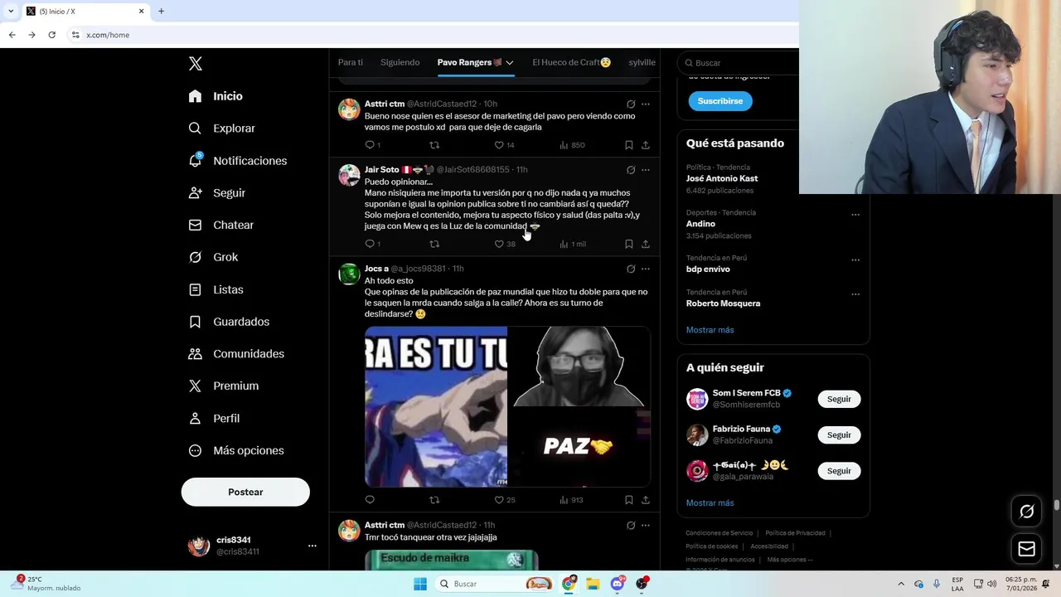
Task: Click the Suscribirse button
Action: [x=720, y=101]
